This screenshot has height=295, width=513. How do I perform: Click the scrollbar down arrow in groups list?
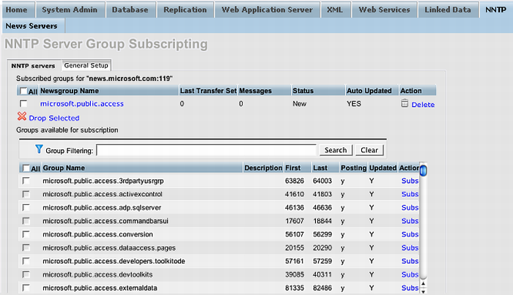tap(424, 291)
